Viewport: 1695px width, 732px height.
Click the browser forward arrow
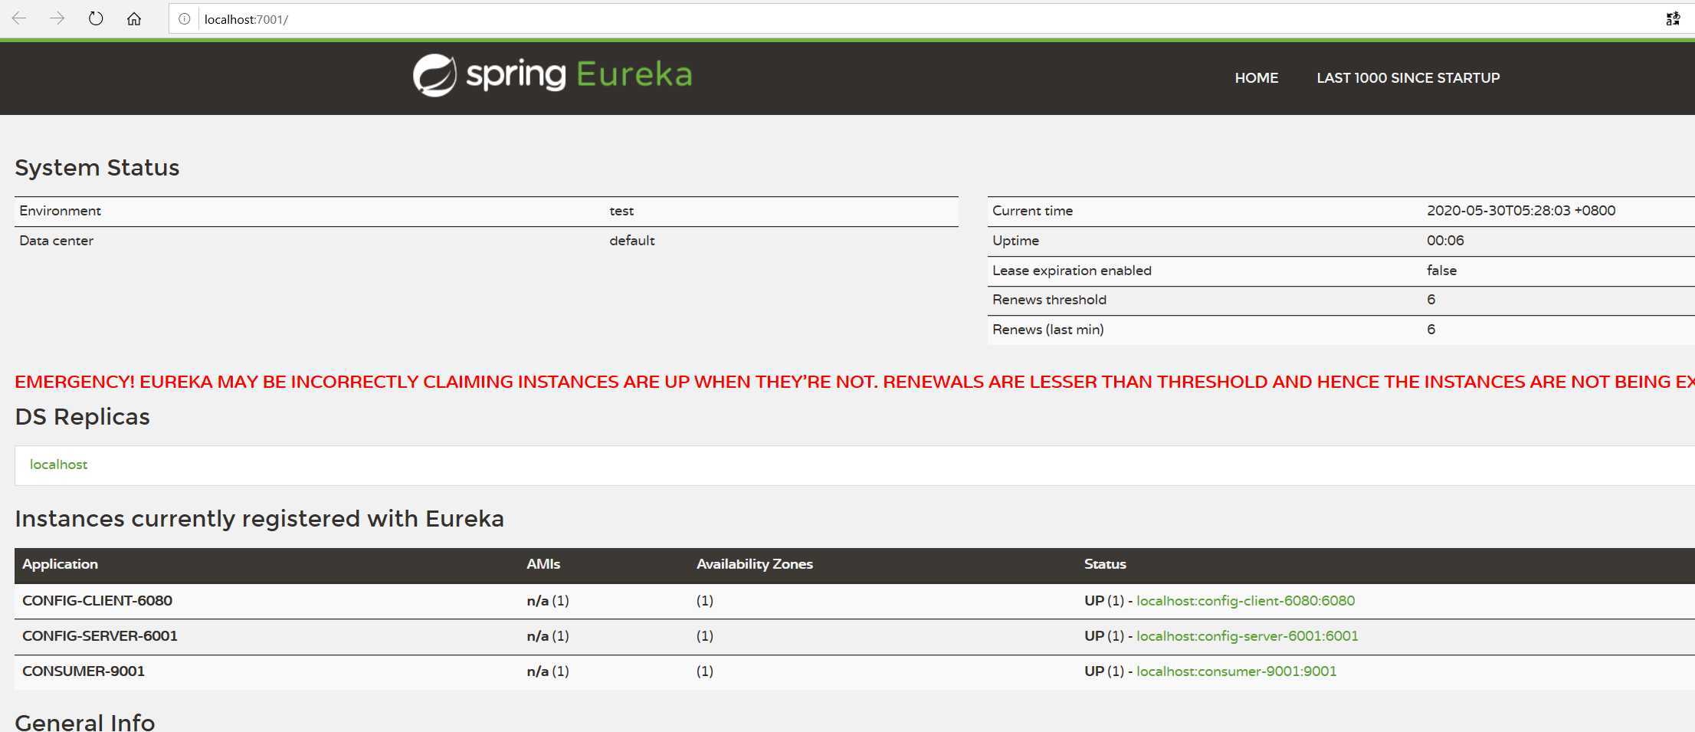click(x=57, y=18)
